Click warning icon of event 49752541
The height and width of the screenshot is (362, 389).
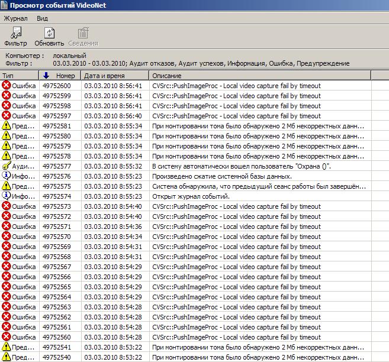[x=6, y=347]
